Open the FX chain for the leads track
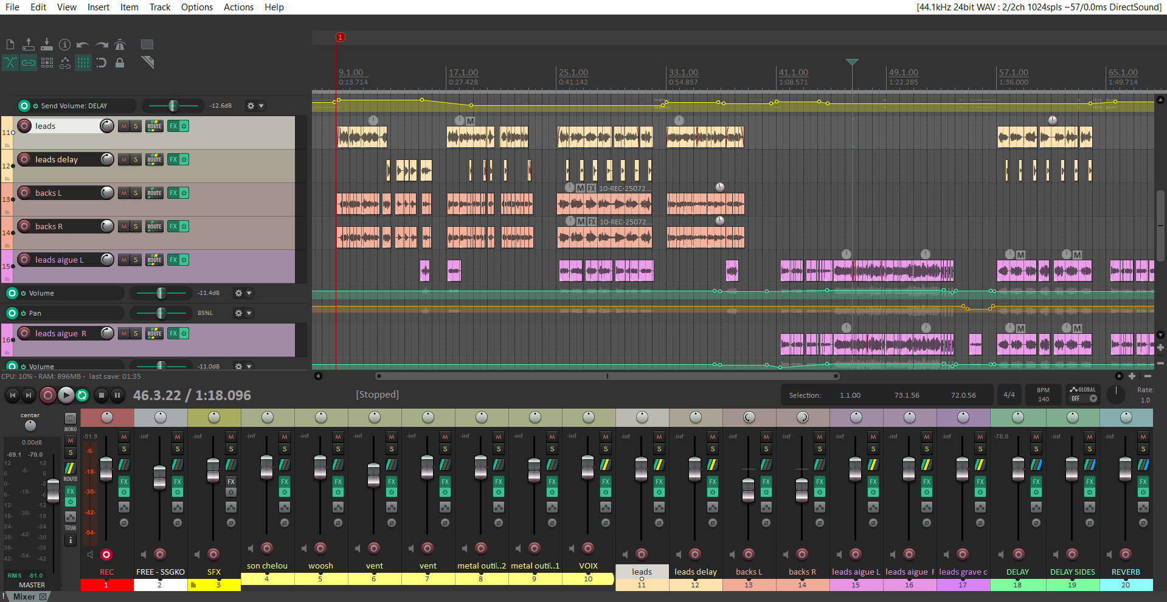Screen dimensions: 1167x602 tap(173, 126)
